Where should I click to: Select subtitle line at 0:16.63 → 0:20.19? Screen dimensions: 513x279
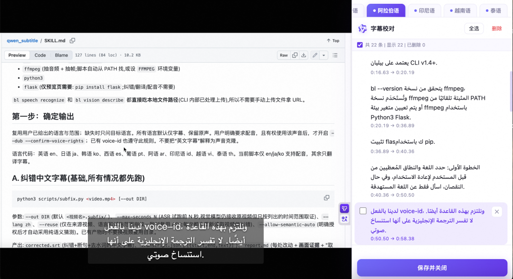pyautogui.click(x=431, y=67)
